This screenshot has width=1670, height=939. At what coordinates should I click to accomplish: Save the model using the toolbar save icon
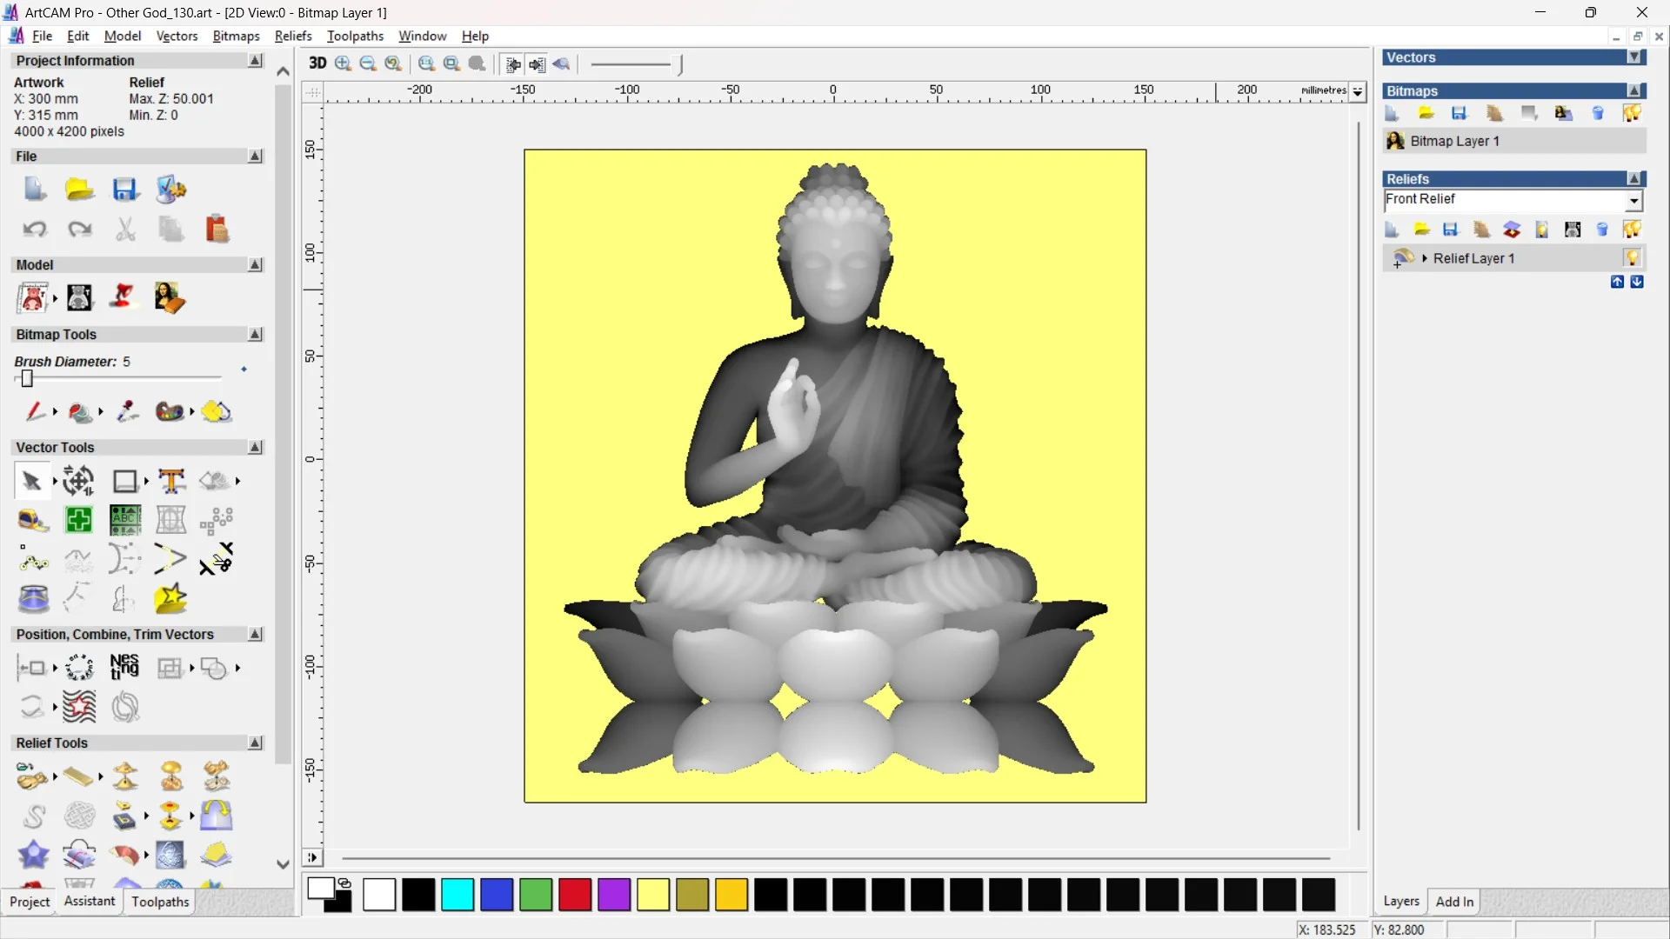coord(126,190)
